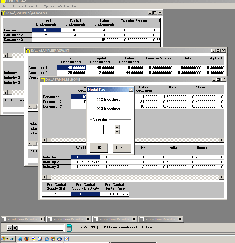
Task: Click the GEDATA3 window title bar icon
Action: pyautogui.click(x=3, y=13)
